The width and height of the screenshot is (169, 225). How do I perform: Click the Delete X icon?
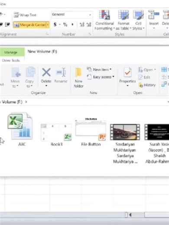pos(46,72)
